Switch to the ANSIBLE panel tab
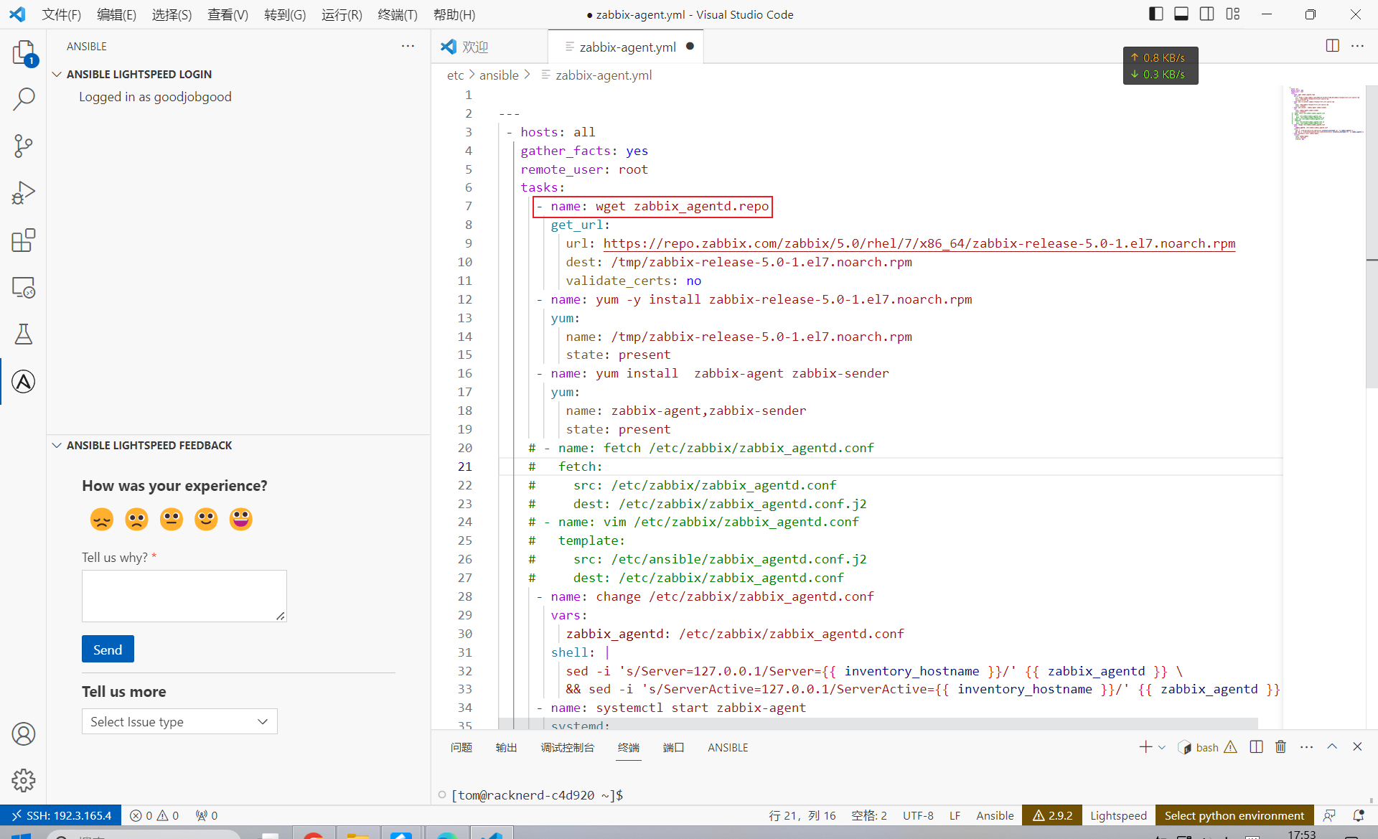This screenshot has width=1378, height=839. (x=728, y=747)
